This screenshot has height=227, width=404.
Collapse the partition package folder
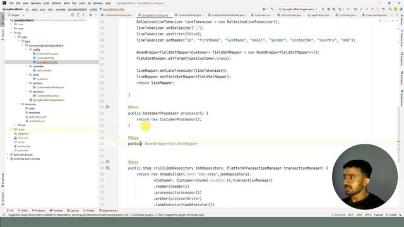coord(27,83)
